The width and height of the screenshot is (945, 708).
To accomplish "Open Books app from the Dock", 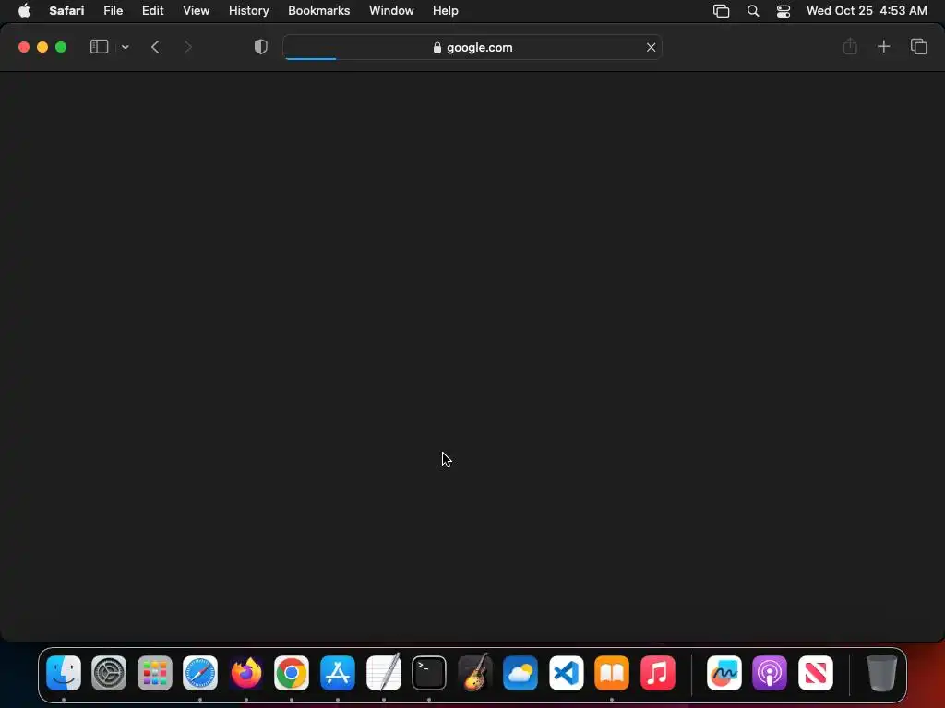I will (612, 672).
